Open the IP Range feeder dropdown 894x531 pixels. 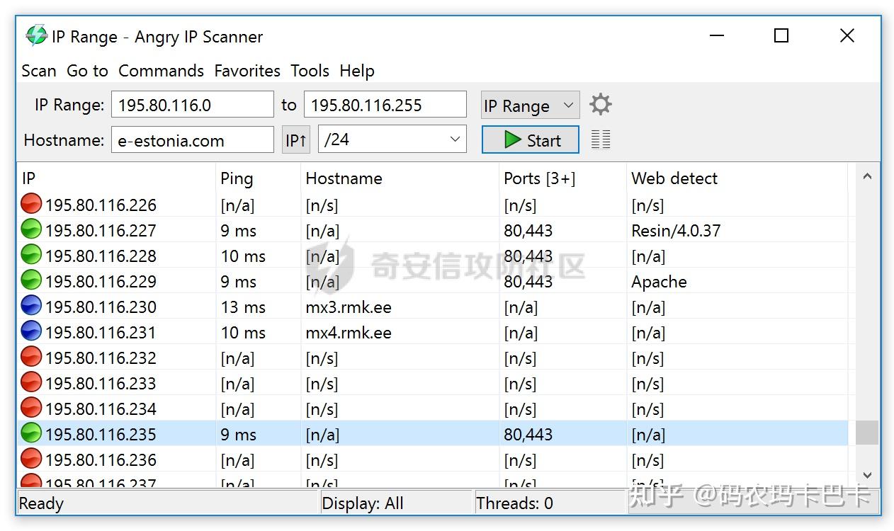coord(529,104)
